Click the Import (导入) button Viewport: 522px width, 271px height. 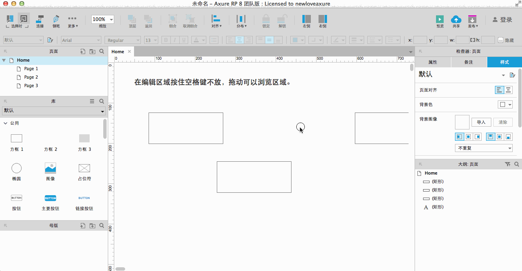point(481,122)
